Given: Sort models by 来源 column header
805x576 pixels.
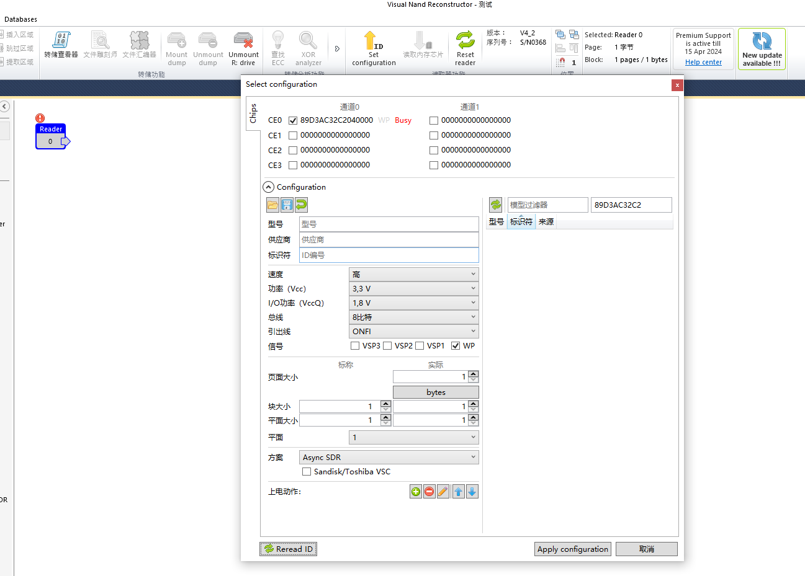Looking at the screenshot, I should (x=546, y=222).
